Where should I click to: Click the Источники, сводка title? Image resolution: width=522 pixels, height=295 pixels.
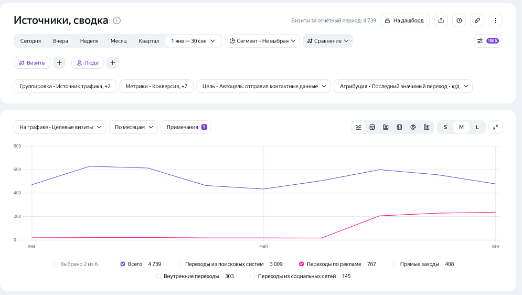point(61,20)
